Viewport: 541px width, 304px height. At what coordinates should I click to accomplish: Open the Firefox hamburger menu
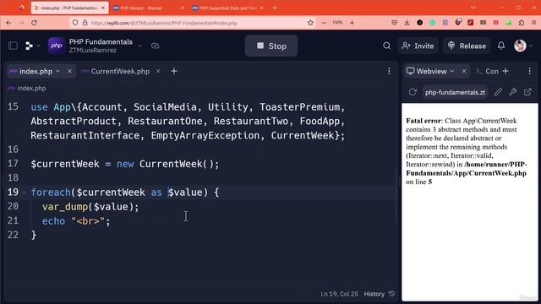click(x=533, y=23)
